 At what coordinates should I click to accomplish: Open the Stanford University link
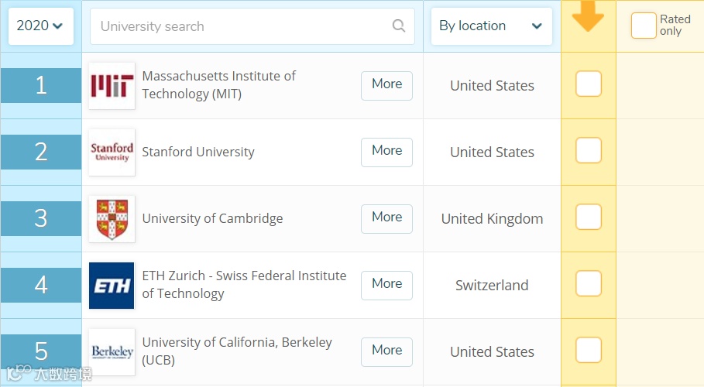click(198, 152)
